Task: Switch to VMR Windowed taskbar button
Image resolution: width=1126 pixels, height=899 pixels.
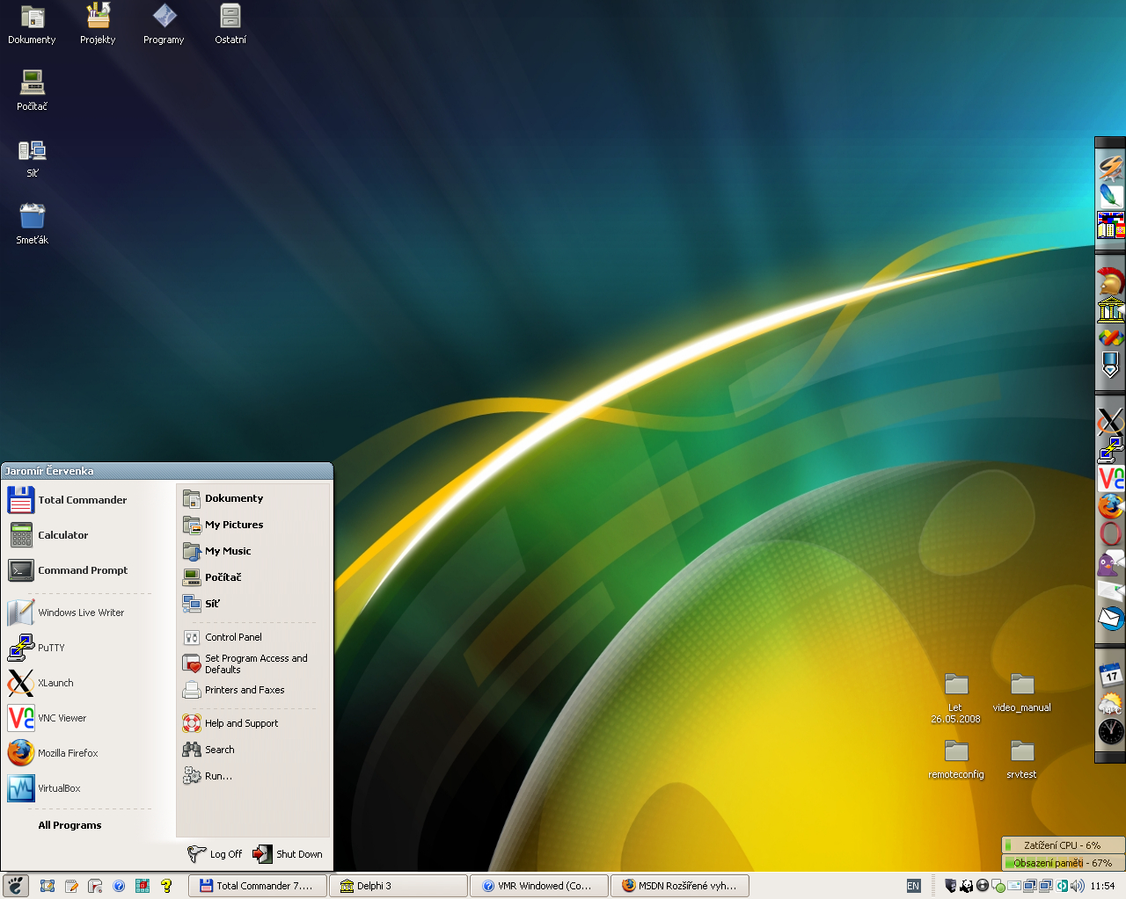Action: [539, 886]
